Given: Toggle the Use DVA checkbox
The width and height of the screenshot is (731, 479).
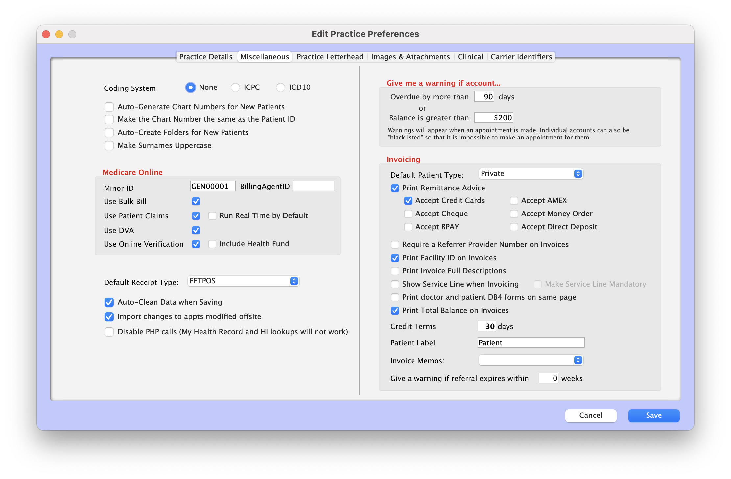Looking at the screenshot, I should pyautogui.click(x=196, y=230).
